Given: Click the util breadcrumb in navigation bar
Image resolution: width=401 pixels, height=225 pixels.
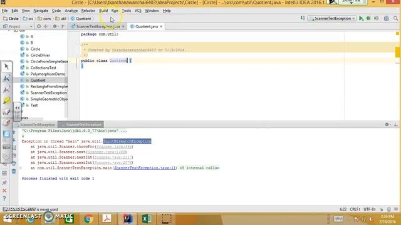Looking at the screenshot, I should [61, 19].
